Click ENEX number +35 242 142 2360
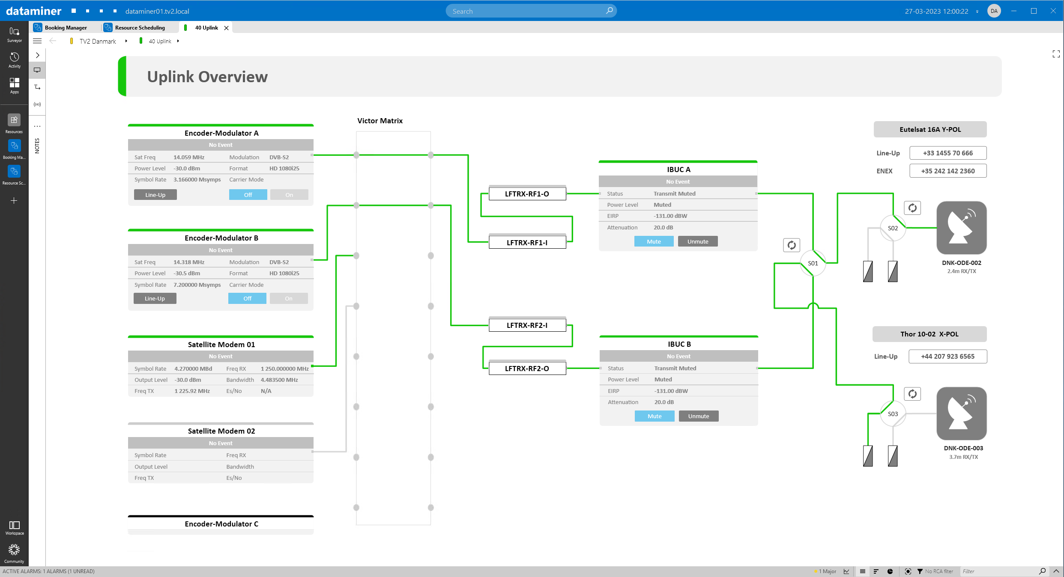This screenshot has width=1064, height=577. 948,171
